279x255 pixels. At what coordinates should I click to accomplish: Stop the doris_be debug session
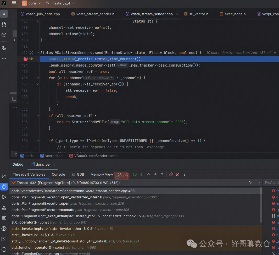(126, 174)
